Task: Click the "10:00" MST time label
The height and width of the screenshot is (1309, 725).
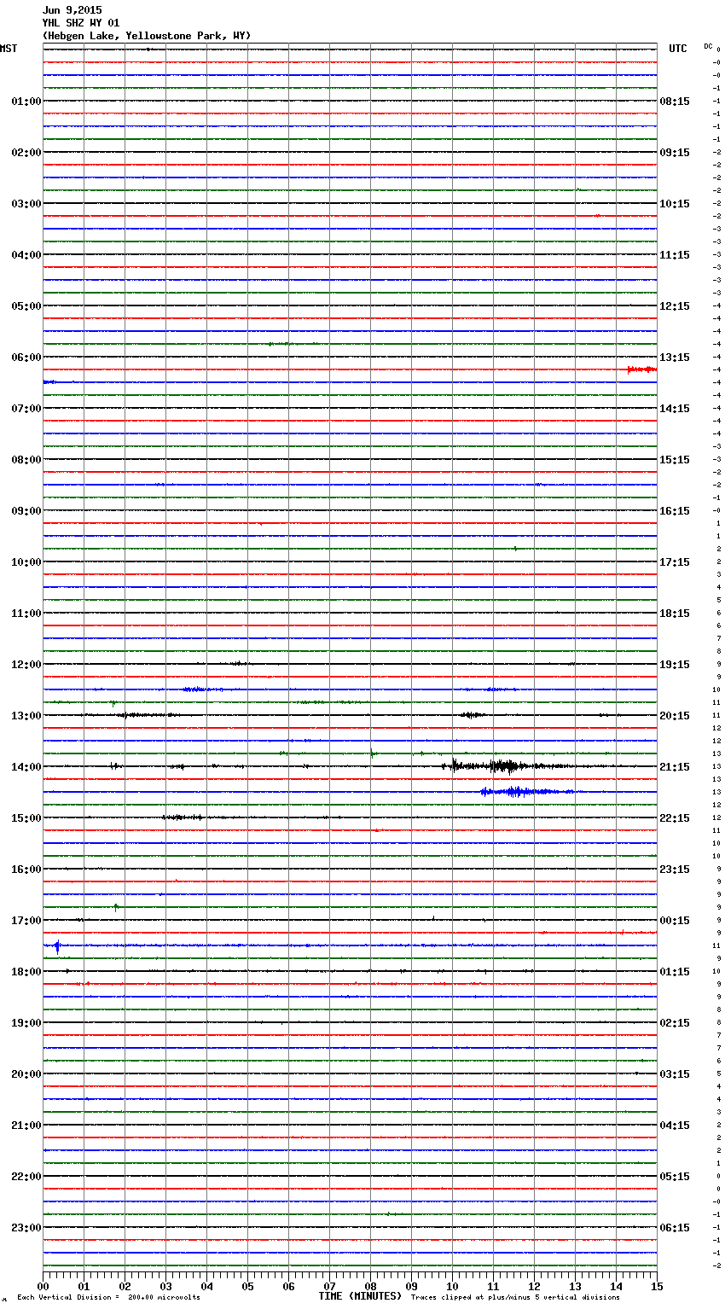Action: [x=26, y=562]
